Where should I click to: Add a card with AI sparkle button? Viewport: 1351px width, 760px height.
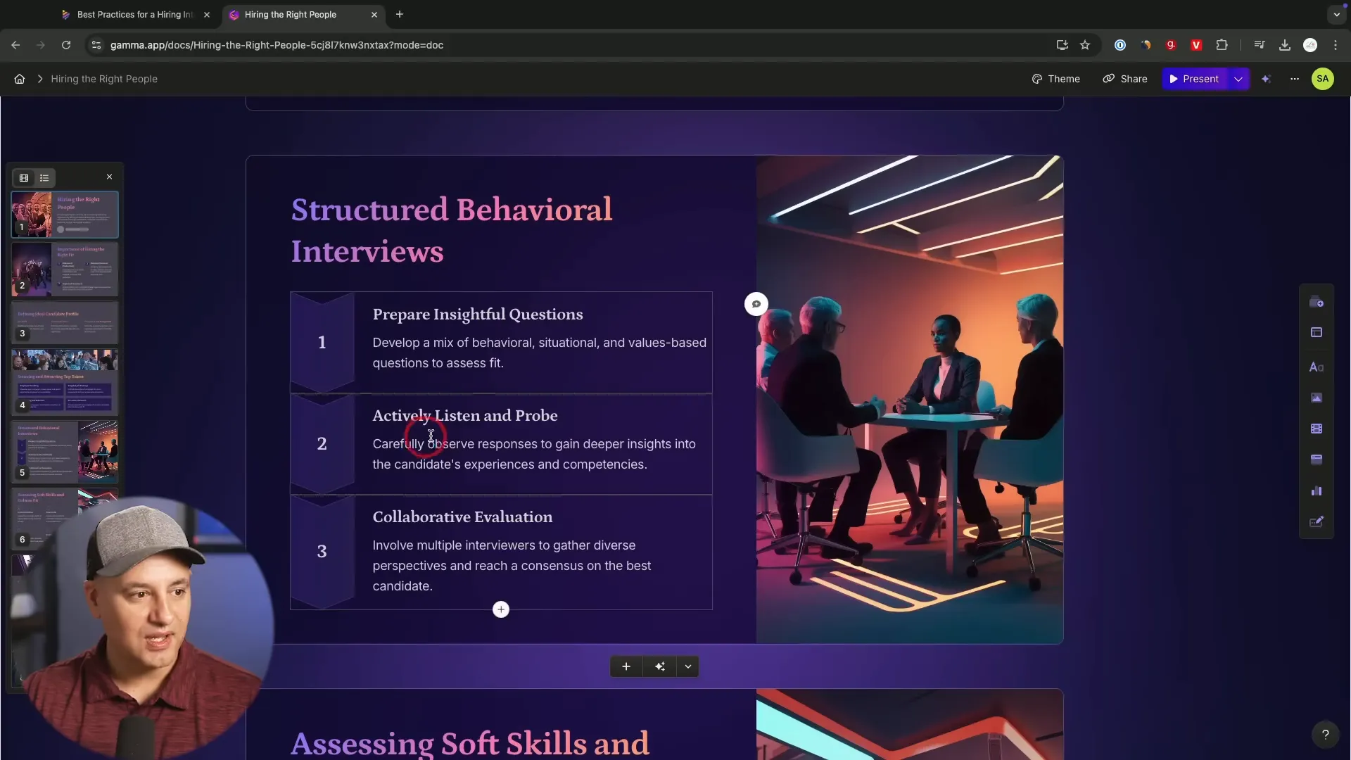click(659, 666)
